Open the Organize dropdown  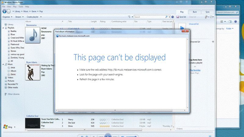tap(7, 17)
